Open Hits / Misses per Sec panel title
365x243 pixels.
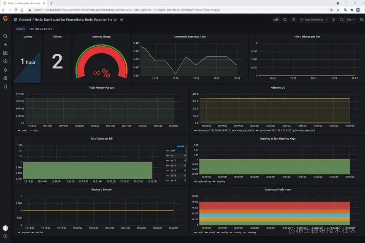tap(307, 37)
